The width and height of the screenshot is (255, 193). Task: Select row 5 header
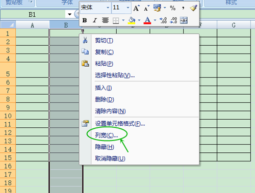(x=8, y=70)
